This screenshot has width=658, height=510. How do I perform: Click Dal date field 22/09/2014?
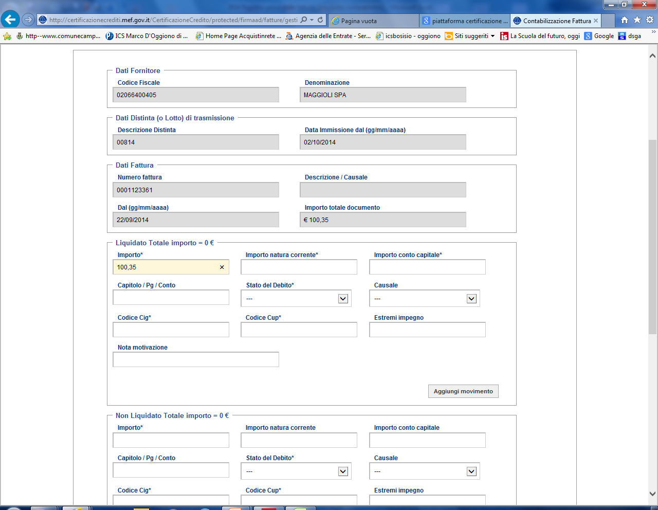point(196,220)
